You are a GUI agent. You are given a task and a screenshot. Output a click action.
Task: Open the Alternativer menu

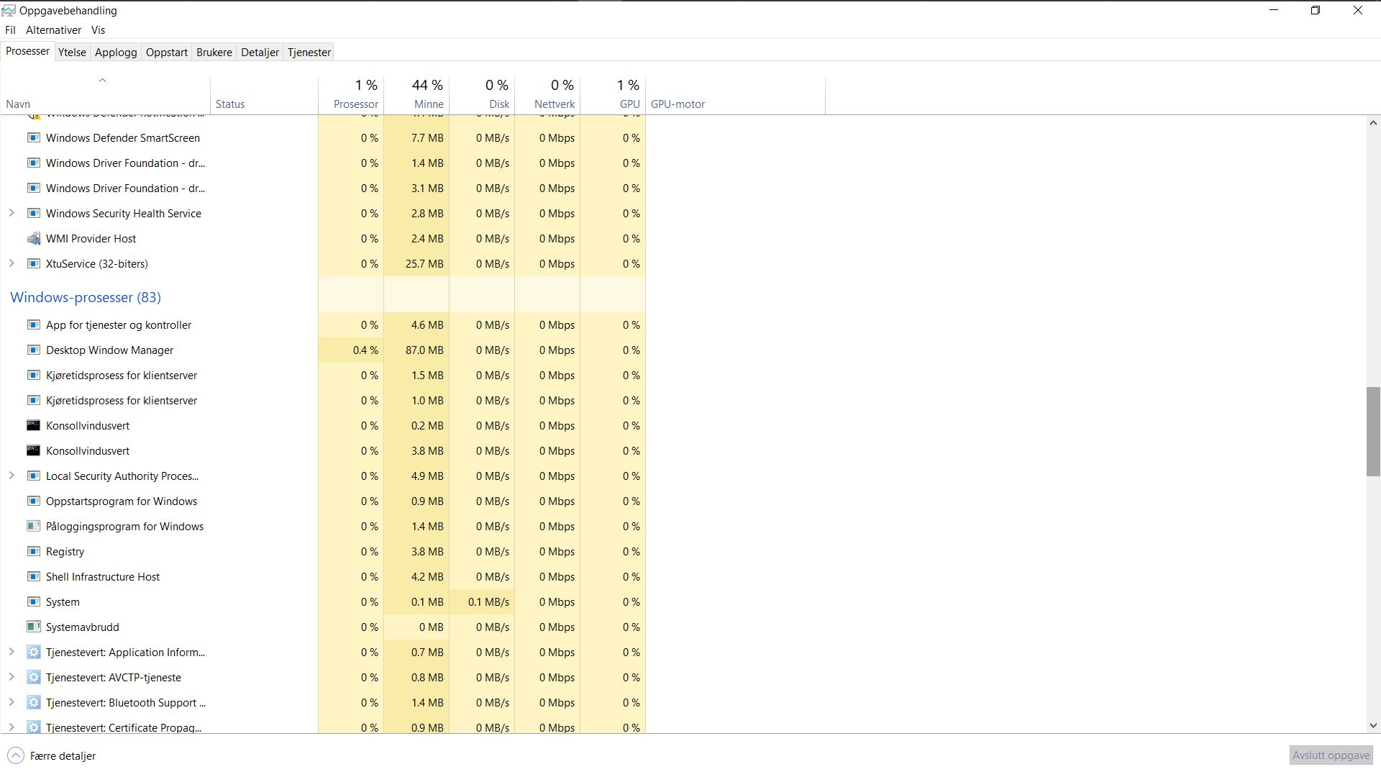point(53,30)
